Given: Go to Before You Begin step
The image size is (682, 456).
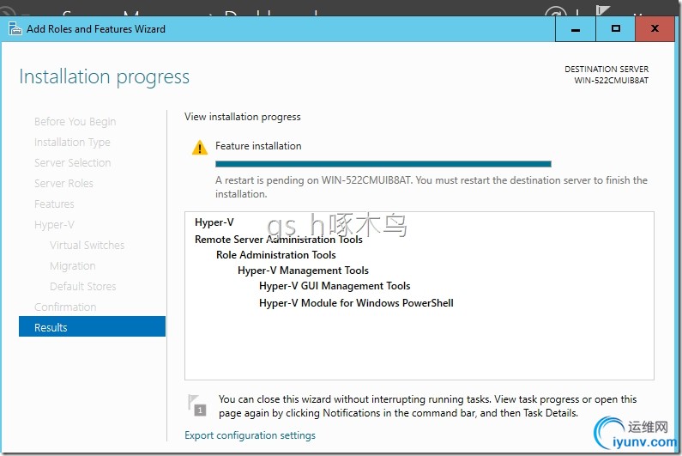Looking at the screenshot, I should pyautogui.click(x=75, y=121).
